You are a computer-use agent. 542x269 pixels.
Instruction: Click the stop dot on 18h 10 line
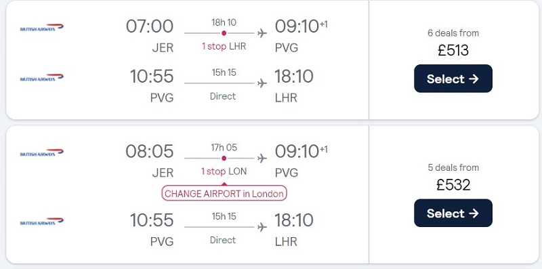224,33
